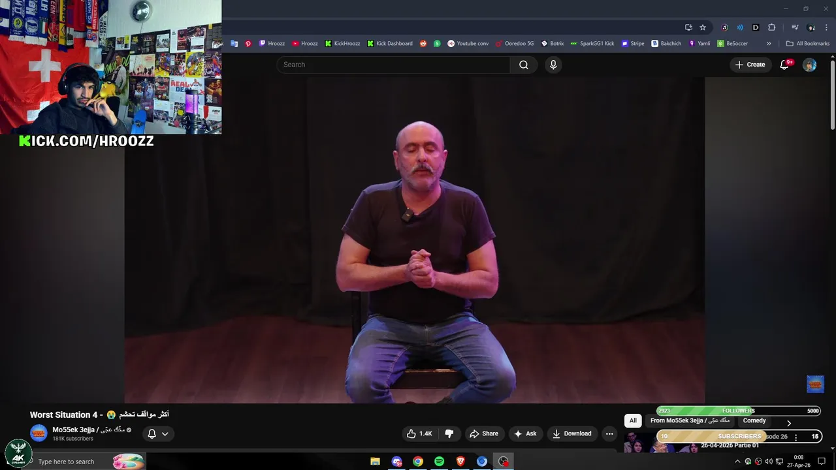
Task: Open the media control toolbar icon
Action: tap(795, 27)
